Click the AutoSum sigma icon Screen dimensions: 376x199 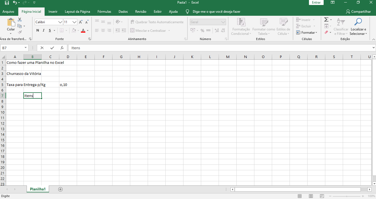click(326, 20)
